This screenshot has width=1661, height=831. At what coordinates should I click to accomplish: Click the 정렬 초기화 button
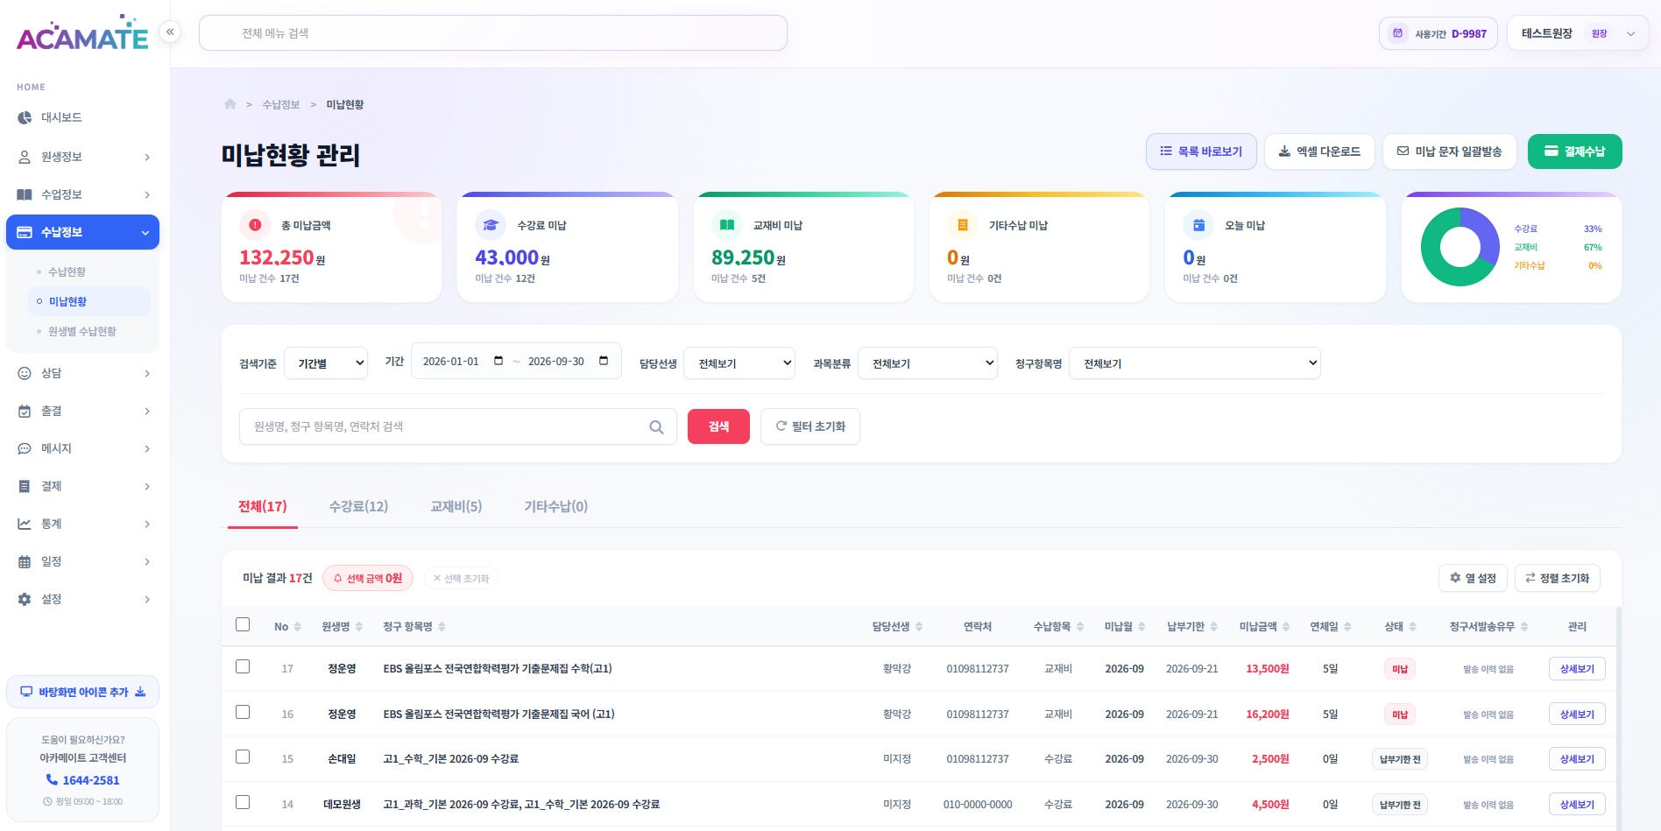pos(1558,578)
